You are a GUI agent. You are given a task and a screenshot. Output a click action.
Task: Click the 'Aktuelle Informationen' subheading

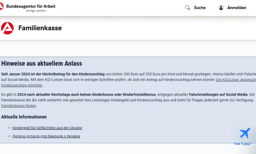(x=24, y=117)
